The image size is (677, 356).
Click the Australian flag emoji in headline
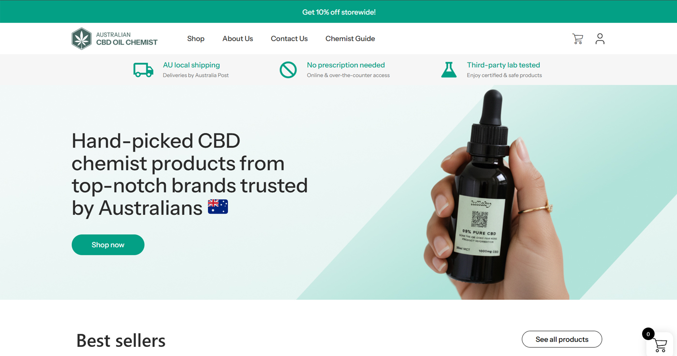pyautogui.click(x=218, y=207)
